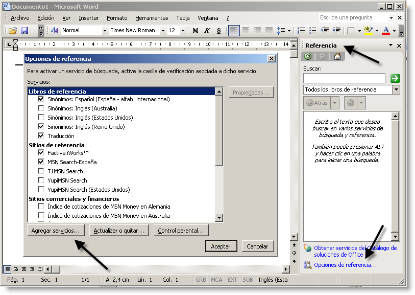Open the Herramientas menu
The height and width of the screenshot is (295, 415).
(x=153, y=18)
